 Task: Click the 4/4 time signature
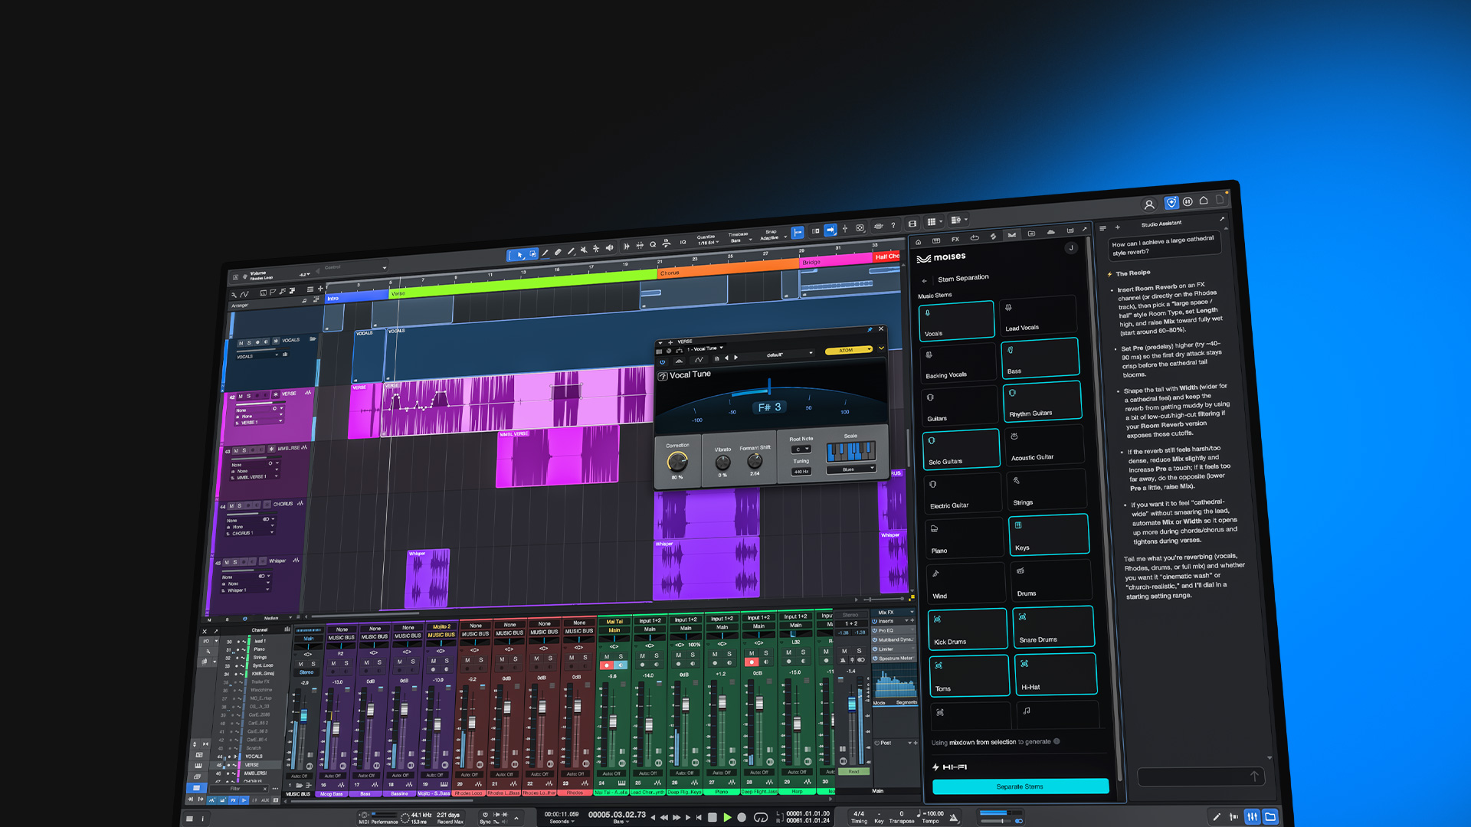[x=859, y=814]
